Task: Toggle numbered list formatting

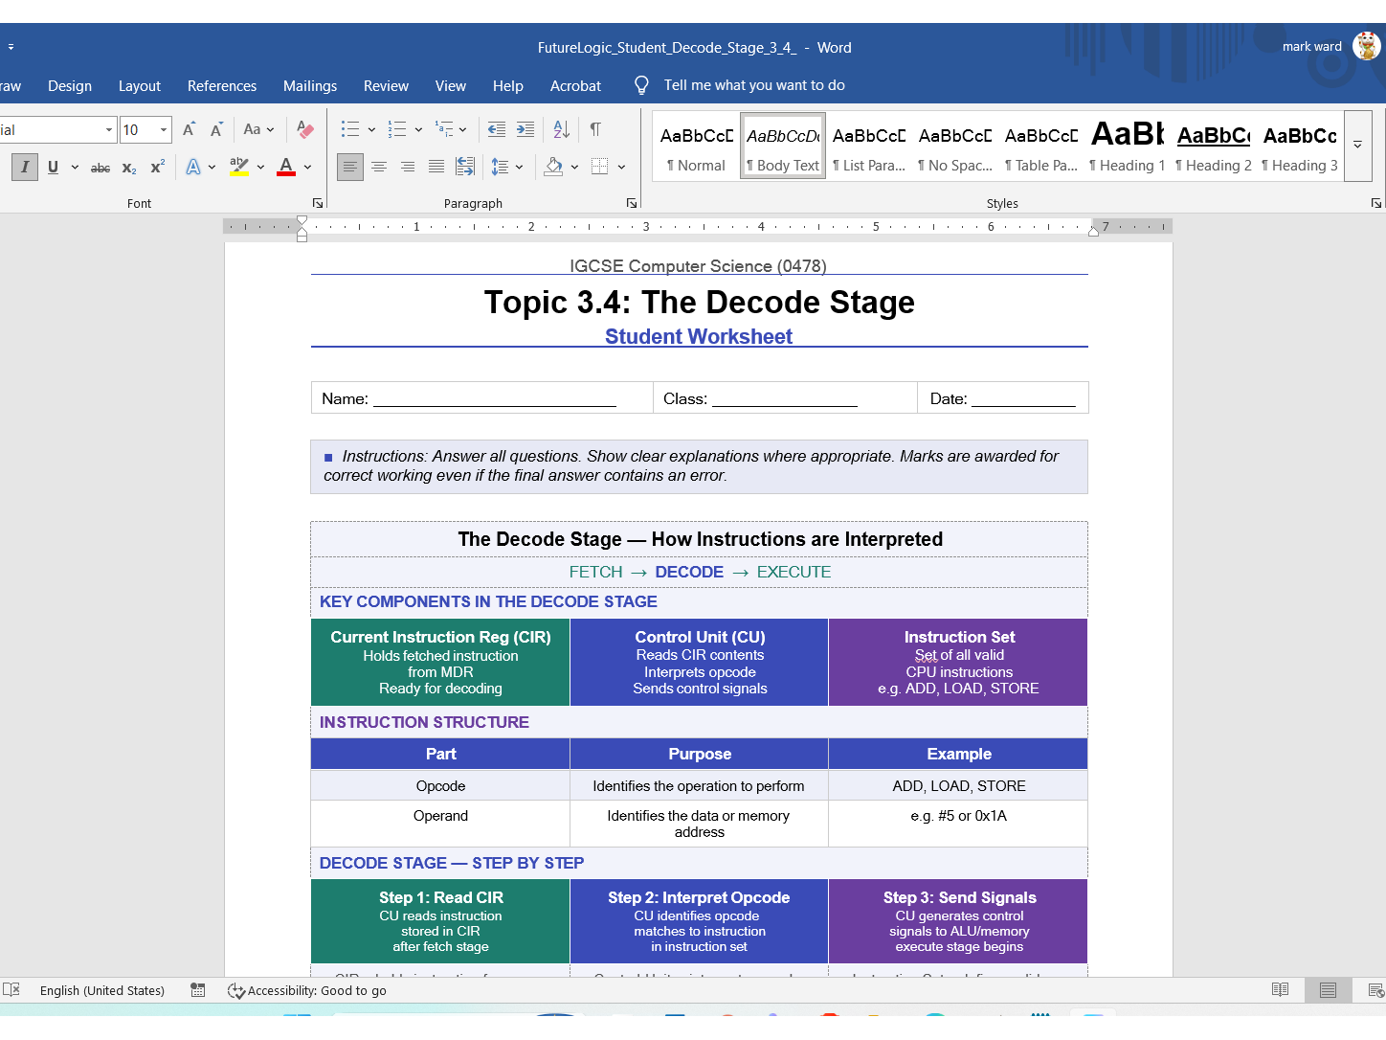Action: point(397,129)
